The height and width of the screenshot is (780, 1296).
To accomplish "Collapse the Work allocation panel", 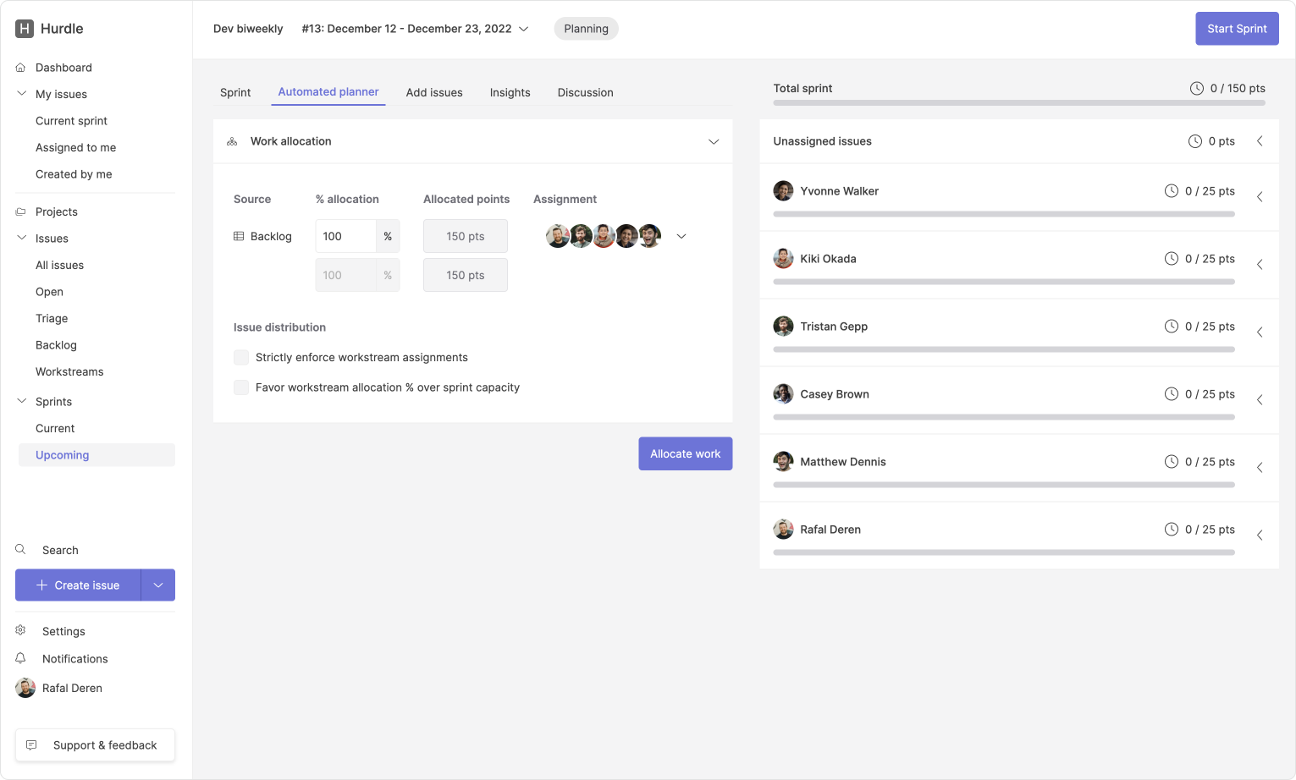I will (713, 141).
